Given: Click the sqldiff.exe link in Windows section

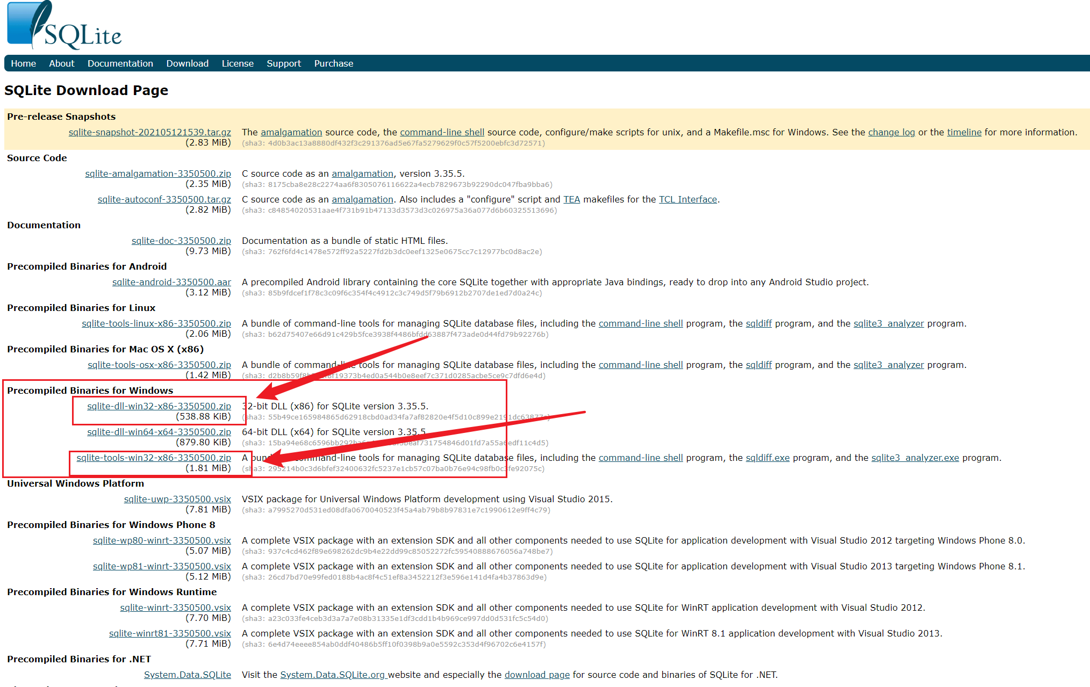Looking at the screenshot, I should [767, 458].
